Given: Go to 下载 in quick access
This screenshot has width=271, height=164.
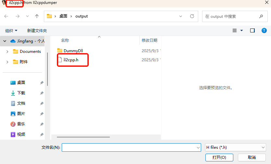Looking at the screenshot, I should [21, 93].
